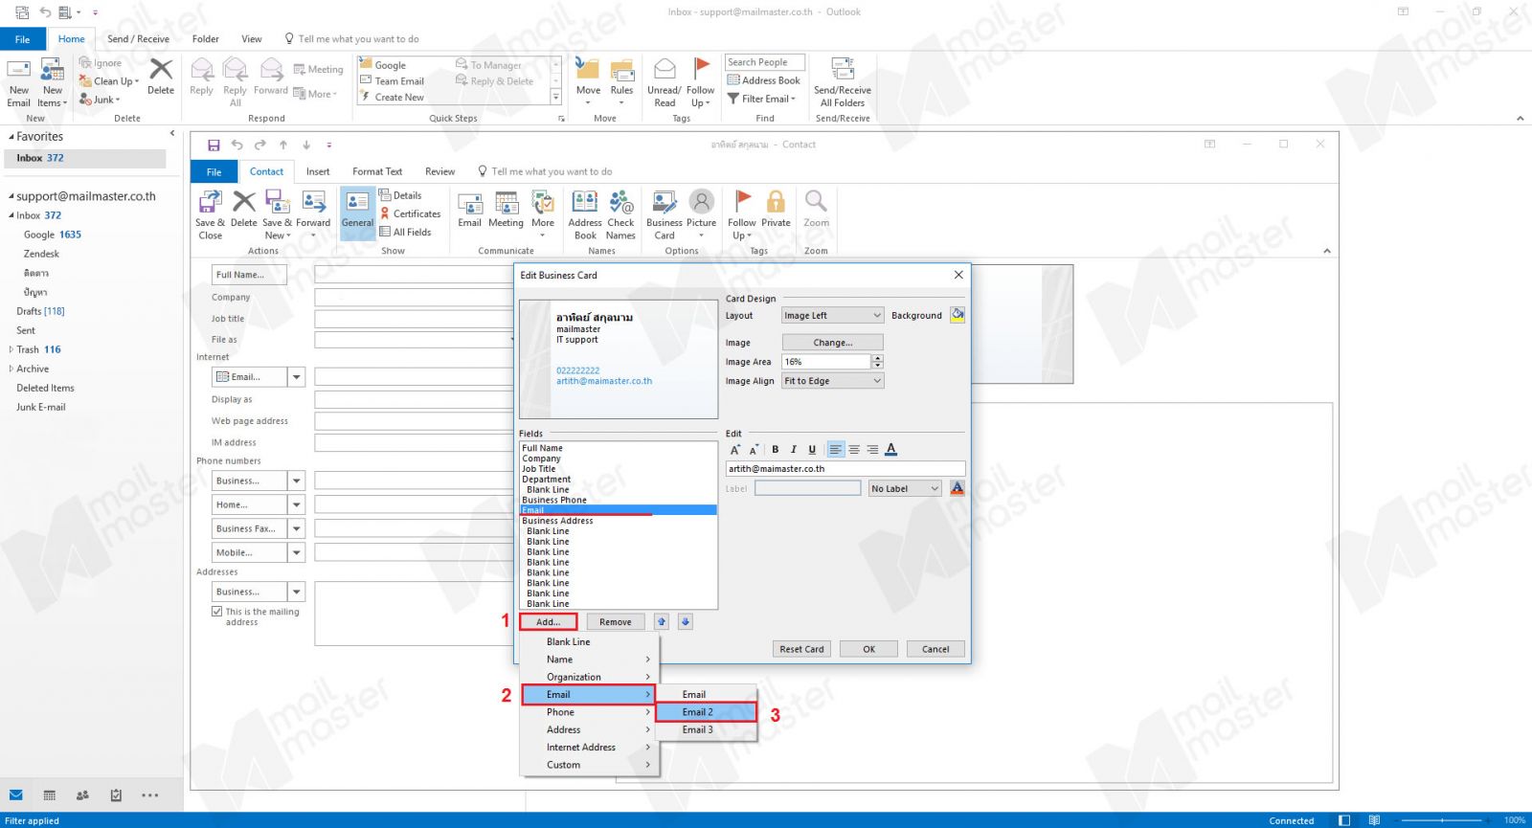This screenshot has height=828, width=1532.
Task: Right-align the card field text
Action: pos(872,449)
